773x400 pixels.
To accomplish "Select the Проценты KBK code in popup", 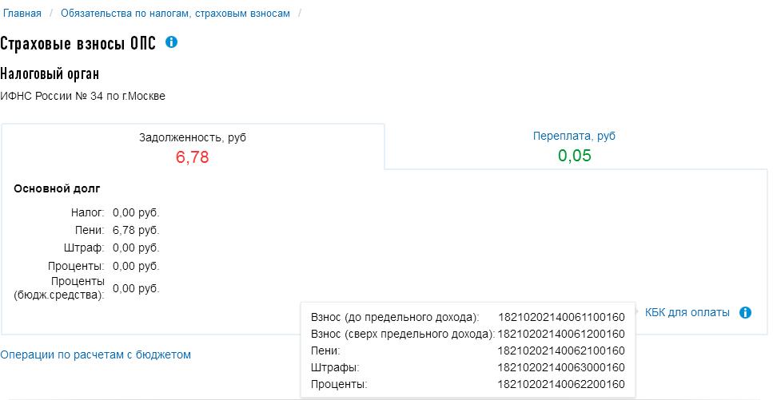I will pyautogui.click(x=560, y=384).
